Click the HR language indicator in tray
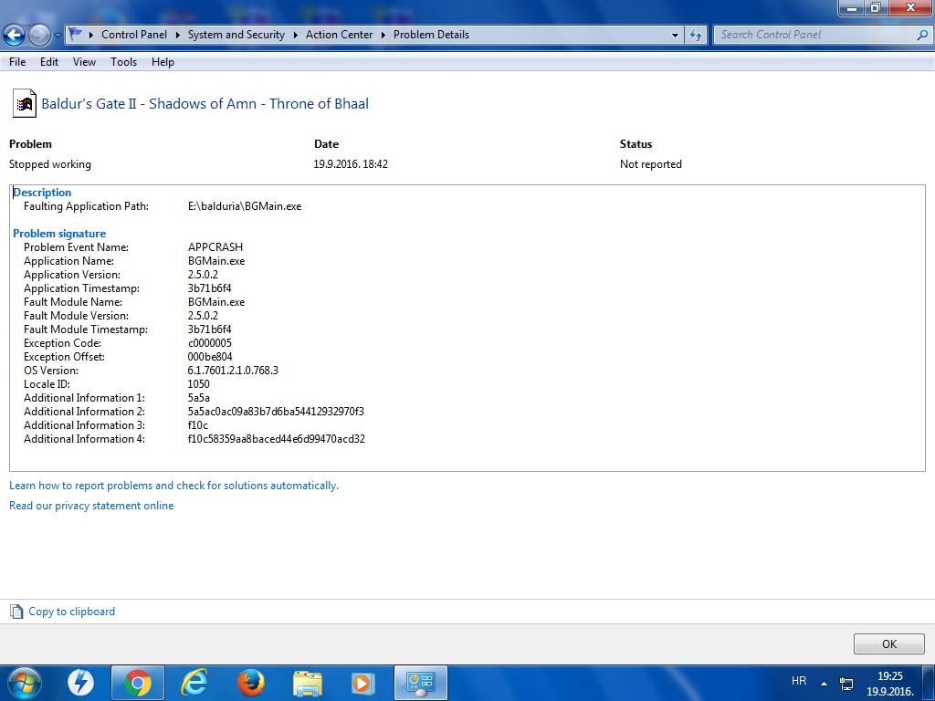 (x=799, y=681)
